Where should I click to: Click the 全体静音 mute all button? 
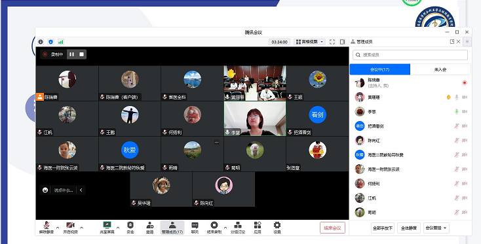coord(409,228)
